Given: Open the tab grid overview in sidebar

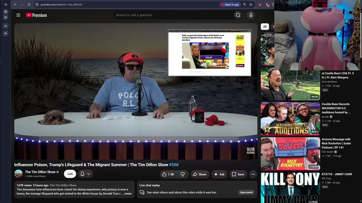Looking at the screenshot, I should pyautogui.click(x=6, y=12).
